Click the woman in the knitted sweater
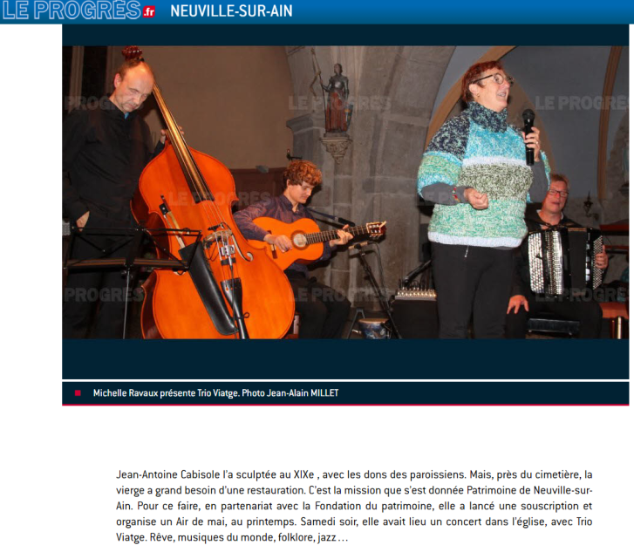The width and height of the screenshot is (634, 559). [481, 198]
